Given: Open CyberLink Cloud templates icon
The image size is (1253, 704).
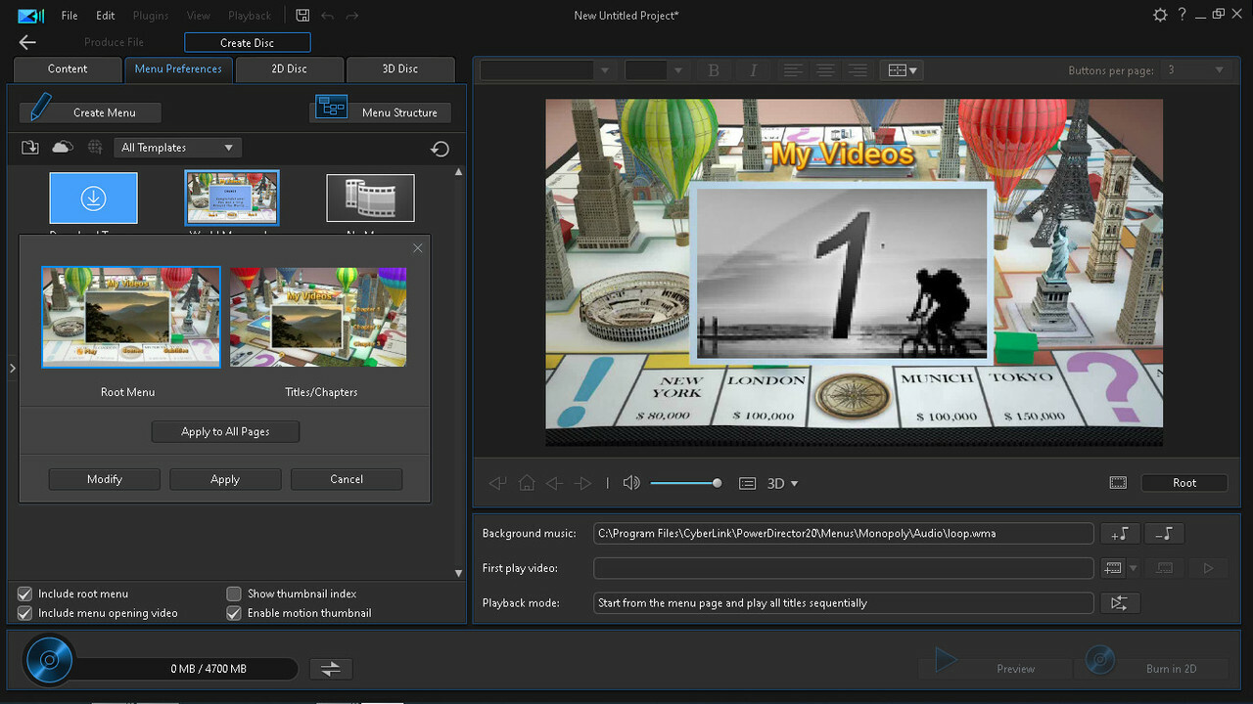Looking at the screenshot, I should (x=62, y=148).
